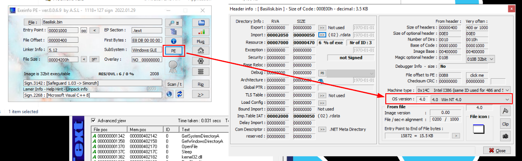
Task: Click the three-lines menu icon button
Action: (x=201, y=71)
